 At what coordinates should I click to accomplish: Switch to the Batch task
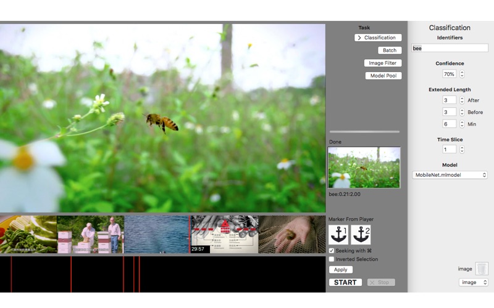pos(390,51)
